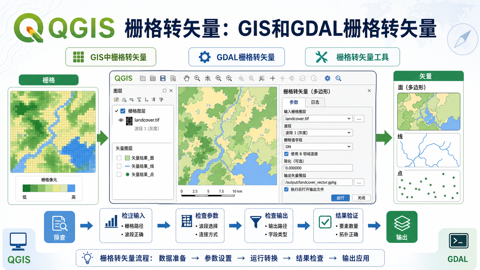Click the blue 运行 button
Viewport: 480px width, 270px height.
pos(340,198)
